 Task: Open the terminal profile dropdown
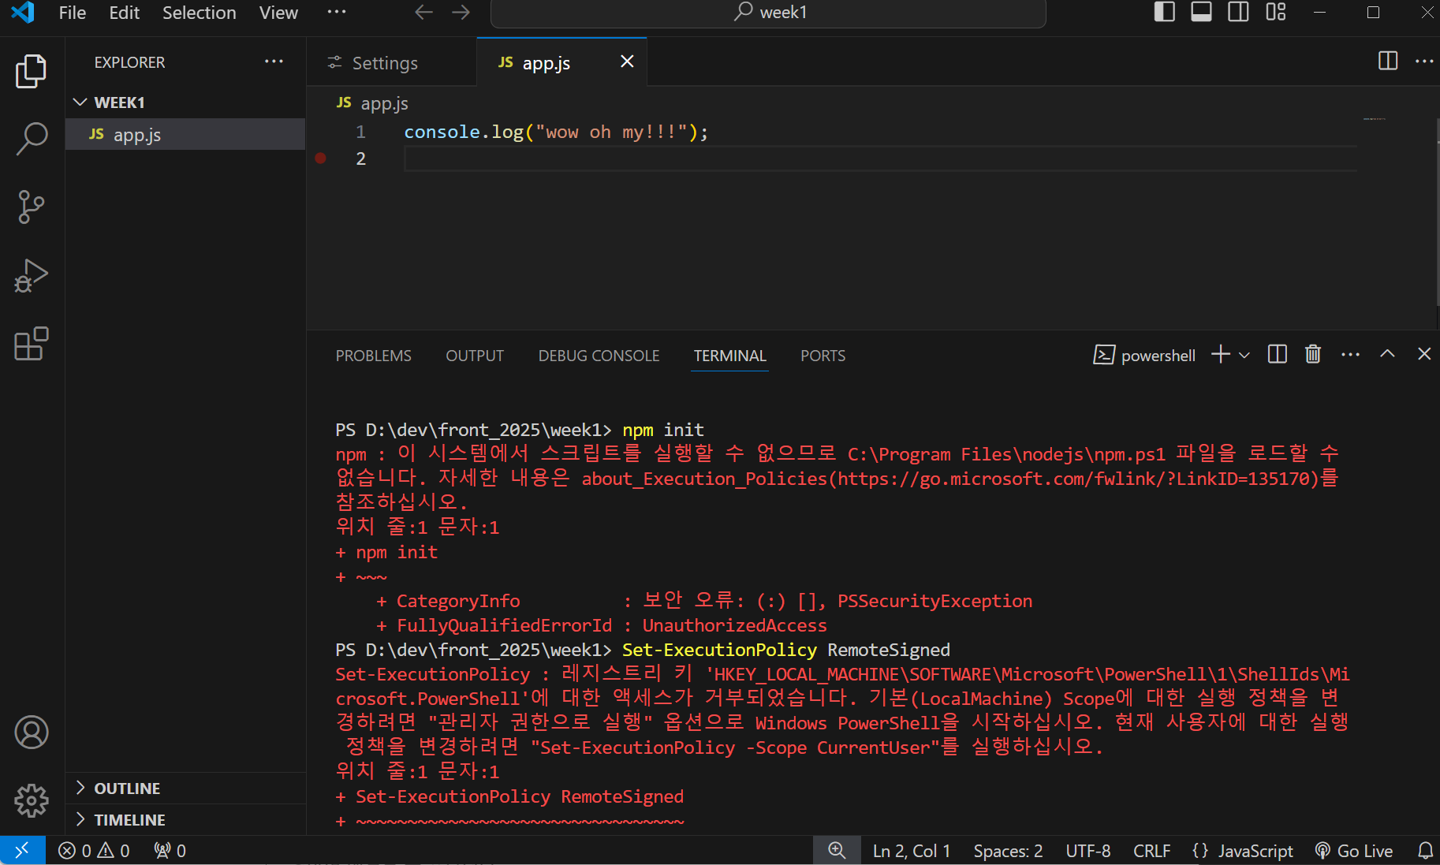(1243, 354)
